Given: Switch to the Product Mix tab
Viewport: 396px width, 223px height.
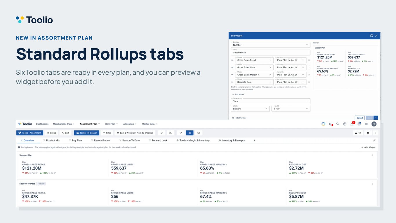Looking at the screenshot, I should click(x=51, y=140).
